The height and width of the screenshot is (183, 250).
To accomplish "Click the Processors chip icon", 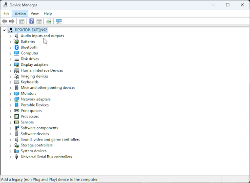I will [x=17, y=117].
